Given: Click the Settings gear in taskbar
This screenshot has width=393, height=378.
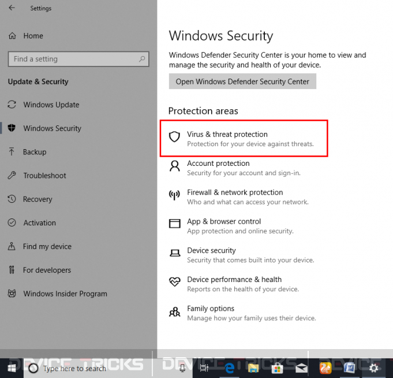Looking at the screenshot, I should (374, 368).
